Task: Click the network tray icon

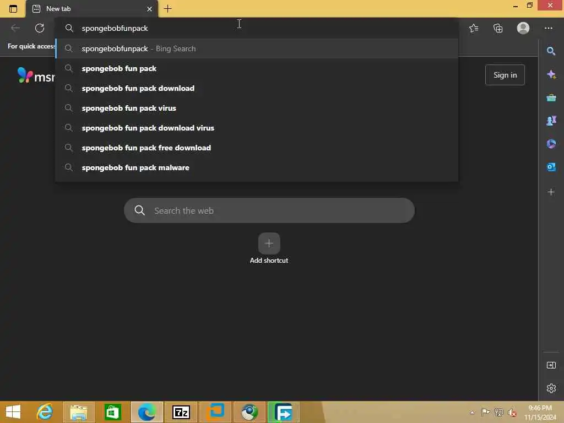Action: pos(498,413)
